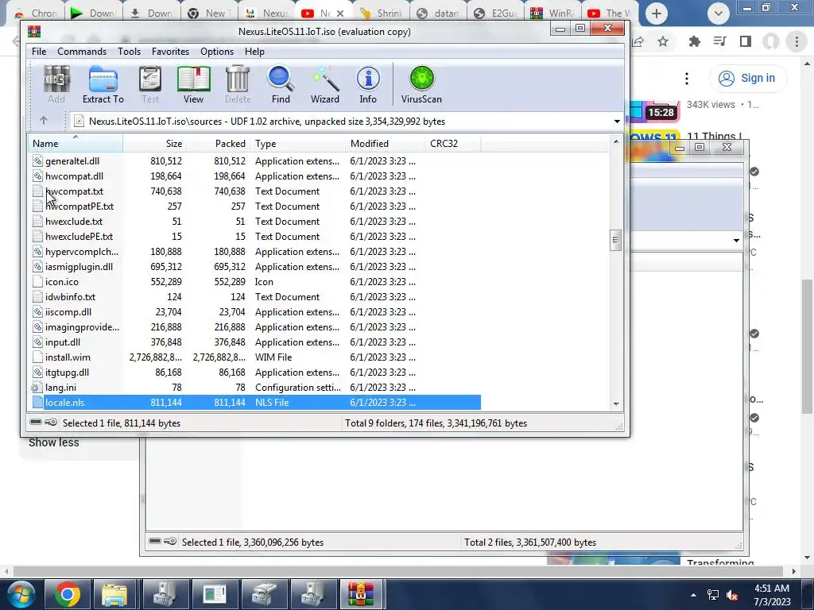814x610 pixels.
Task: Close the active YouTube tab
Action: point(340,14)
